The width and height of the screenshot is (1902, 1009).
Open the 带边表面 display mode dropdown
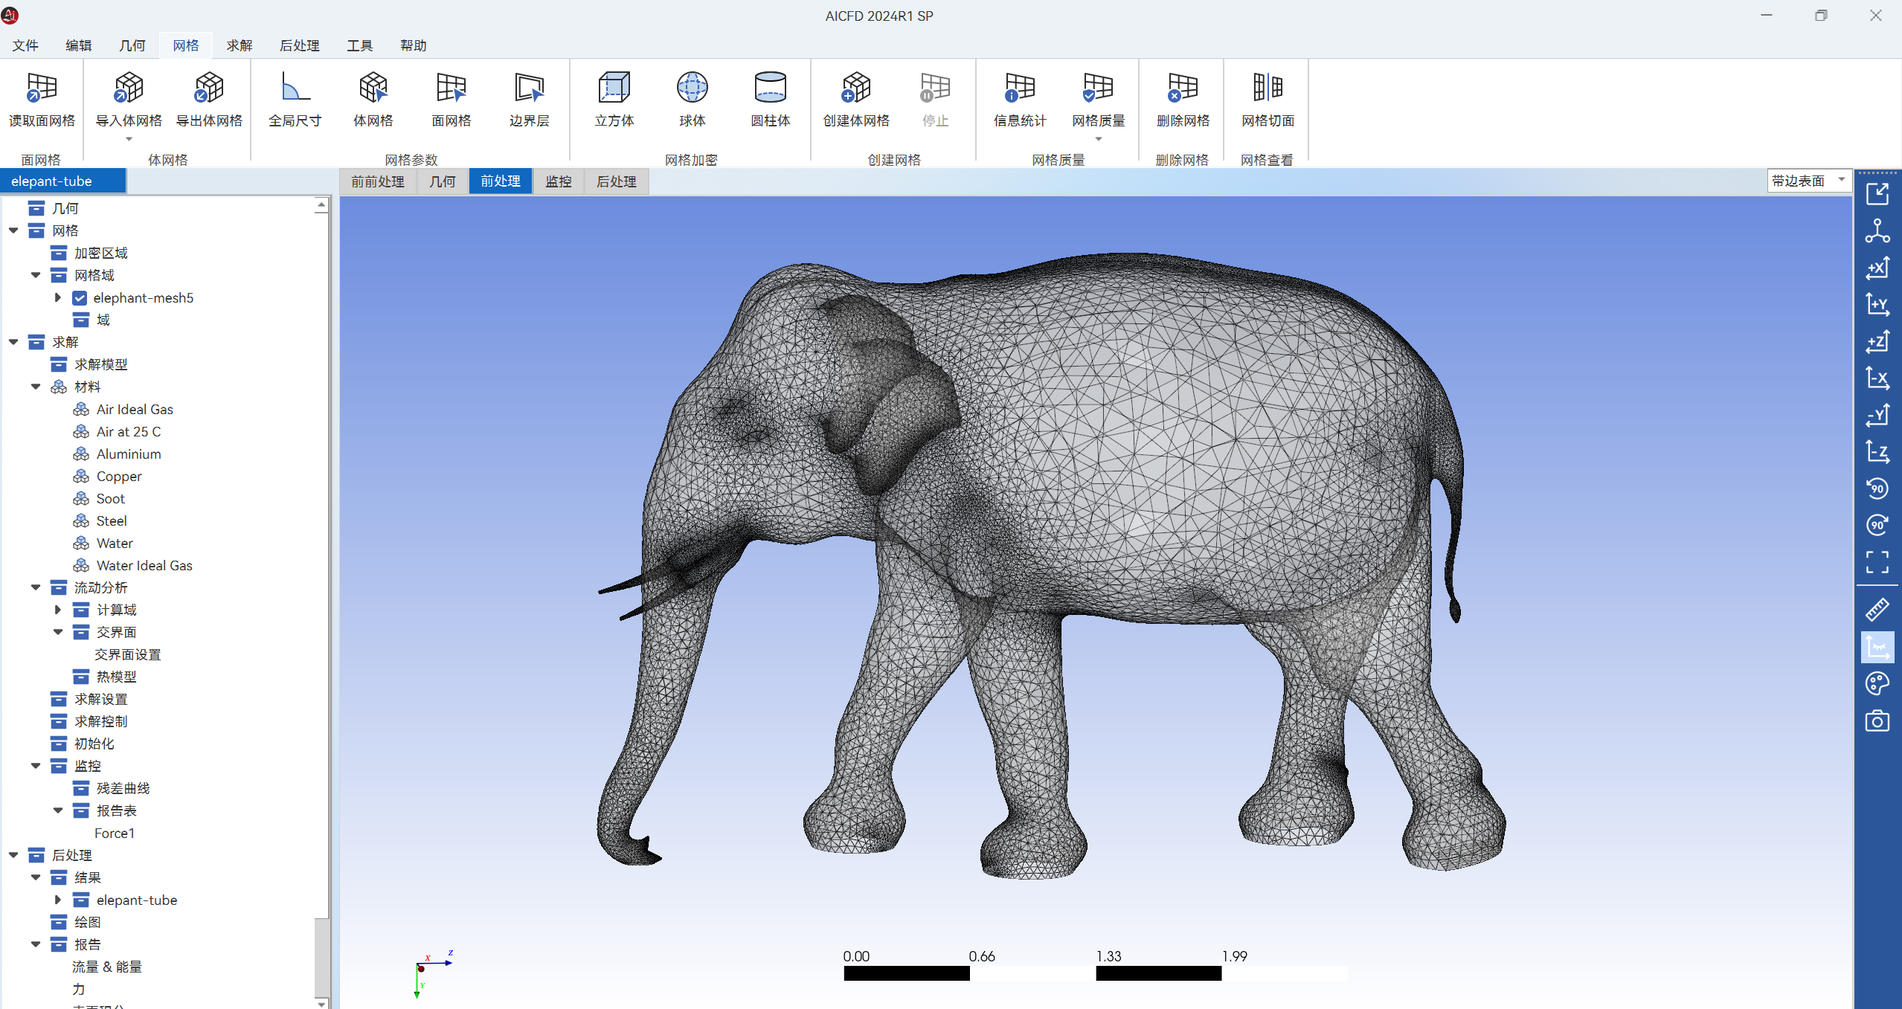point(1808,181)
